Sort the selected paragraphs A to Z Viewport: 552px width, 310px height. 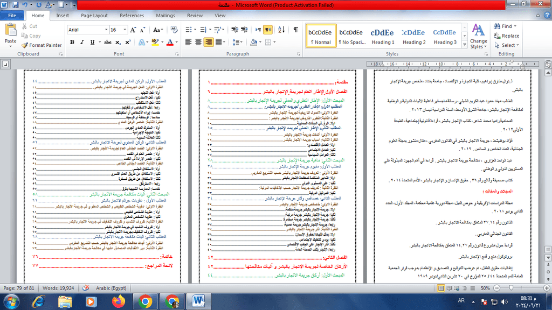click(x=281, y=30)
